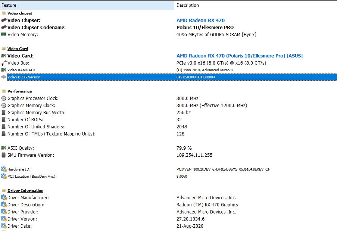The image size is (337, 231).
Task: Click the icon beside Video BIOS Version
Action: click(3, 77)
